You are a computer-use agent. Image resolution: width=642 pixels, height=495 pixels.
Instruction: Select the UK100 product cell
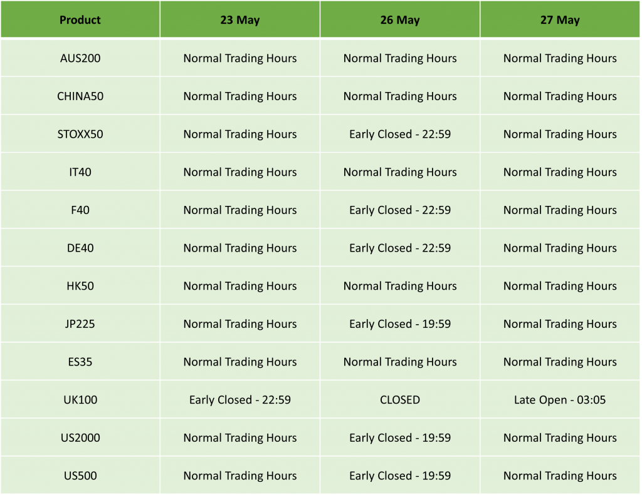[80, 400]
